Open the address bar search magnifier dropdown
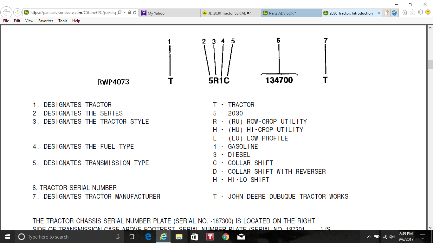433x243 pixels. click(x=120, y=13)
